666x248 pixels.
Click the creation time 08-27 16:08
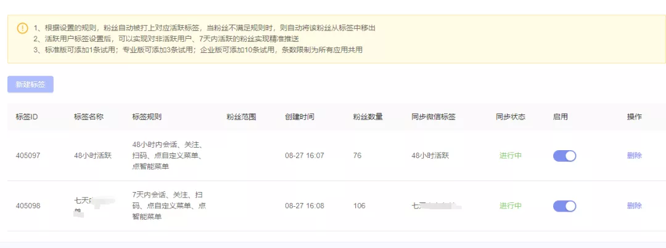tap(305, 206)
